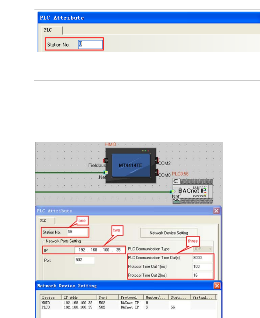
Task: Open Network Device Setting button
Action: click(169, 233)
